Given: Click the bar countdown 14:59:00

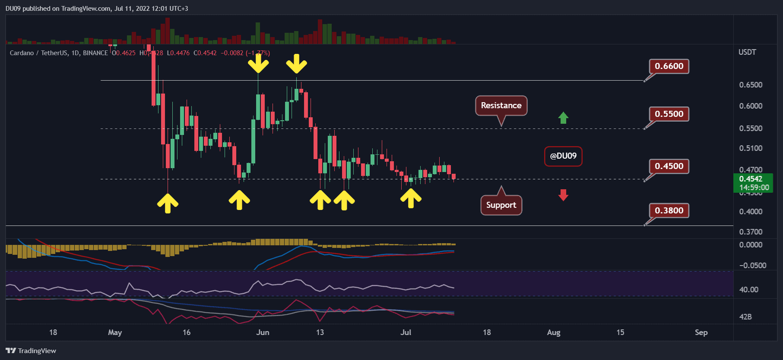Looking at the screenshot, I should (754, 188).
